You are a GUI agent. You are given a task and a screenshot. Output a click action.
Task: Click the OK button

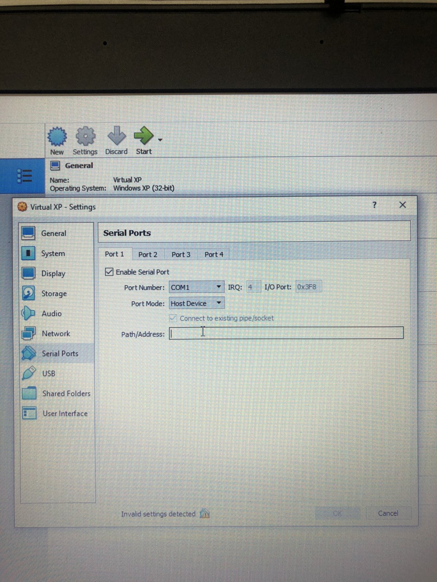pos(337,513)
